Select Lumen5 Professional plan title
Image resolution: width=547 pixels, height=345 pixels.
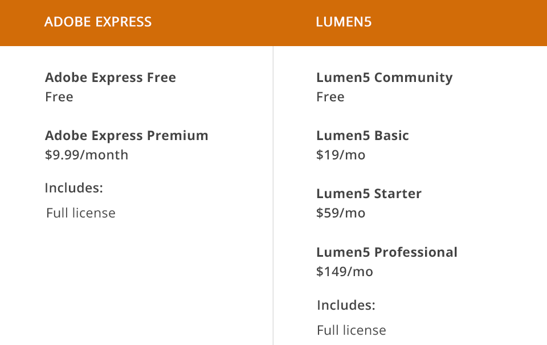tap(387, 252)
